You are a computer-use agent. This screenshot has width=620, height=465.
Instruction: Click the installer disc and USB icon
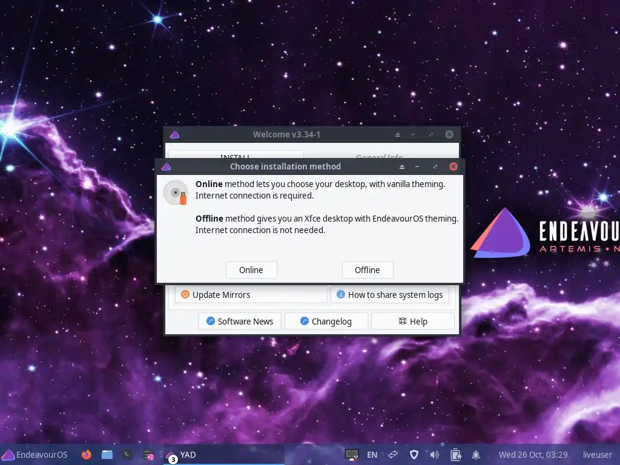(176, 193)
